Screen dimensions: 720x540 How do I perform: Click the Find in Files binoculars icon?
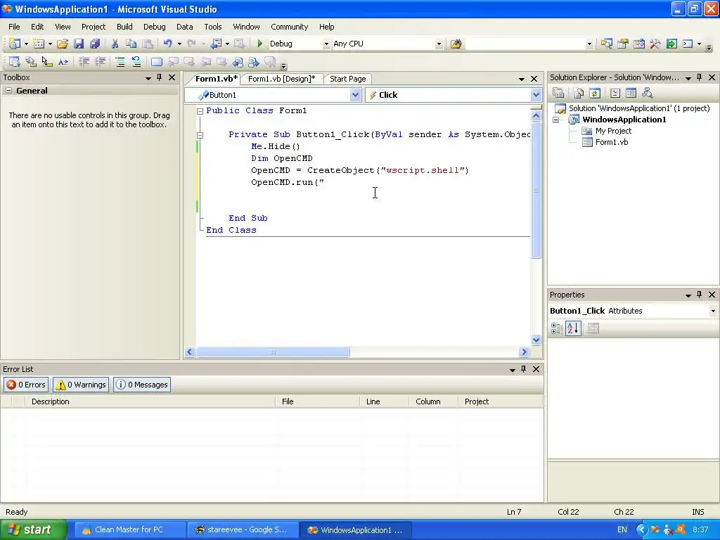456,44
